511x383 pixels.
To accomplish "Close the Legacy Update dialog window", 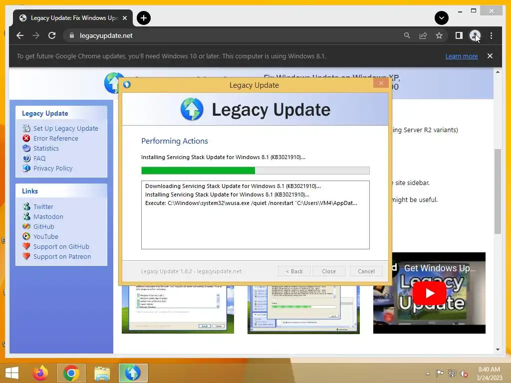I will (381, 83).
